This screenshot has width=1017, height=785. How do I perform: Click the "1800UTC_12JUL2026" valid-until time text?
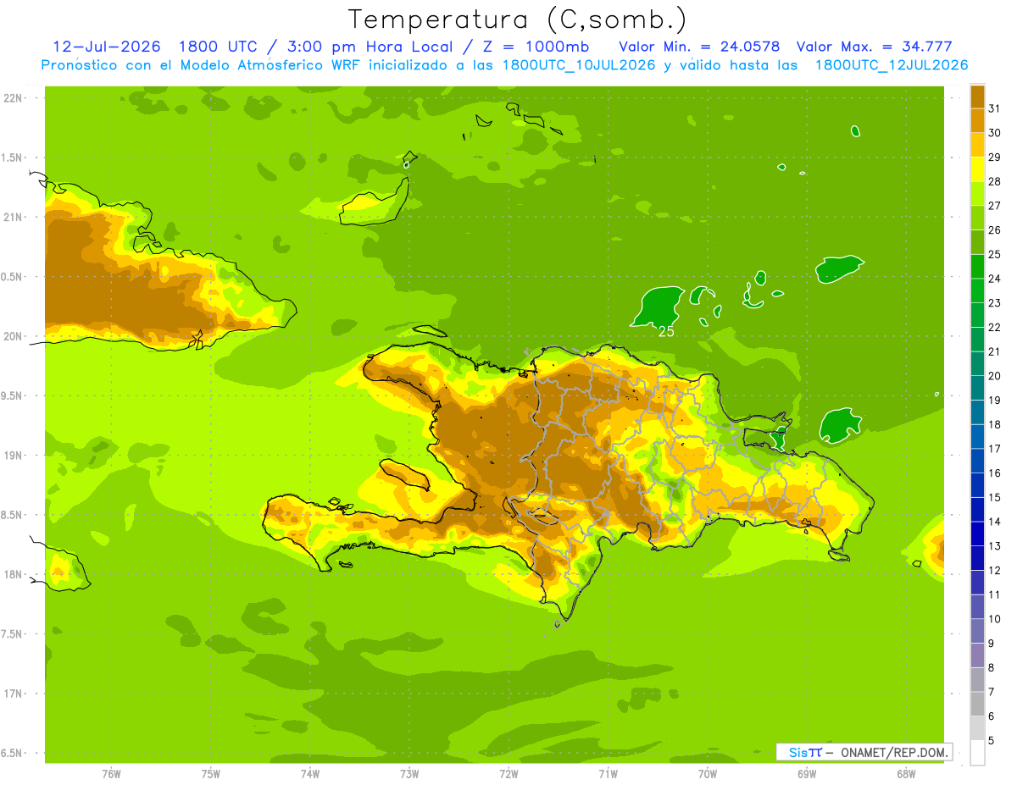(x=891, y=65)
